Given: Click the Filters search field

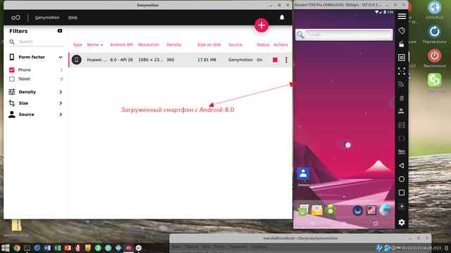Looking at the screenshot, I should (36, 42).
